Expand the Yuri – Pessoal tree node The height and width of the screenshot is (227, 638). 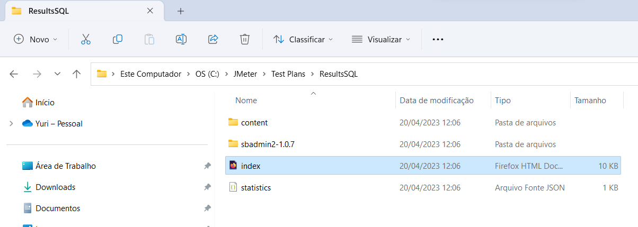[x=11, y=124]
